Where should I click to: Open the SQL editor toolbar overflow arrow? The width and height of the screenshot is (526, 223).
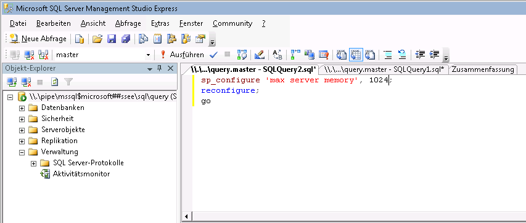tap(446, 55)
